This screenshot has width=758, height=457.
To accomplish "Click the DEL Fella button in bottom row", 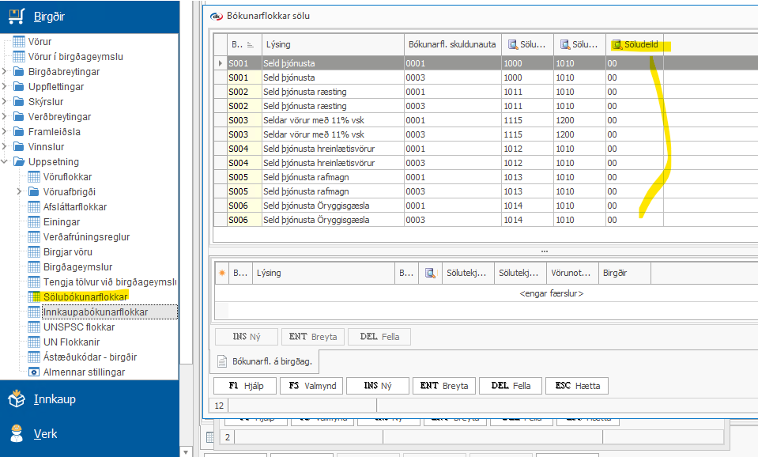I will pos(511,385).
